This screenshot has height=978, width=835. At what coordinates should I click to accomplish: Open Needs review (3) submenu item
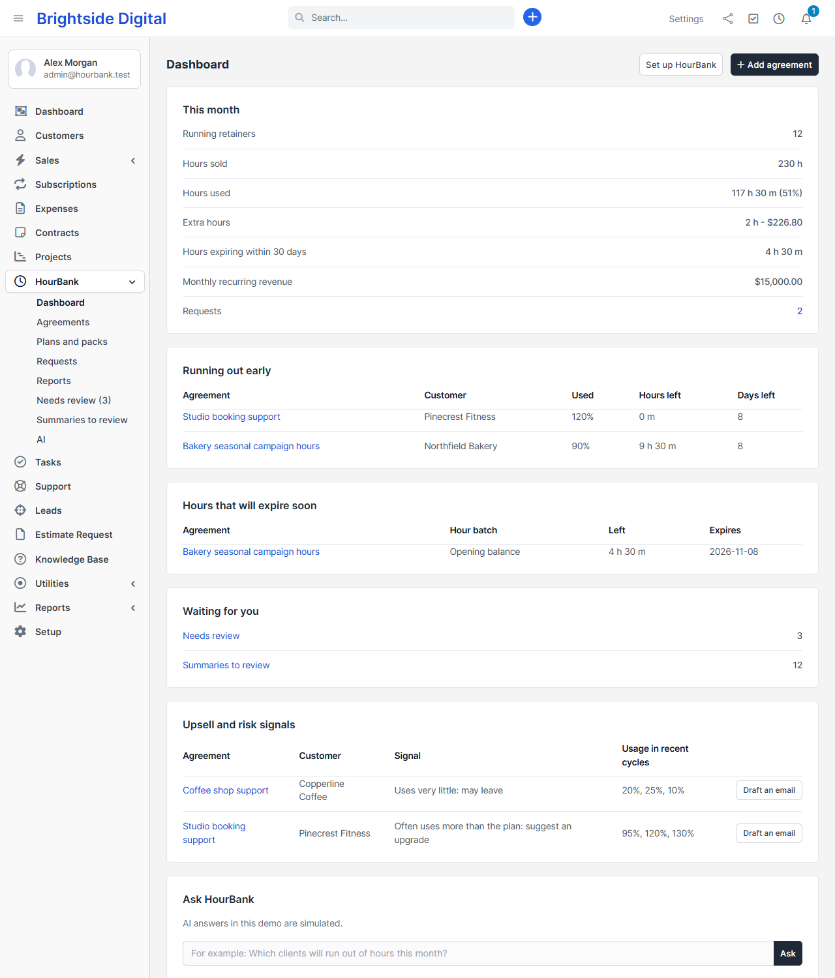tap(74, 400)
